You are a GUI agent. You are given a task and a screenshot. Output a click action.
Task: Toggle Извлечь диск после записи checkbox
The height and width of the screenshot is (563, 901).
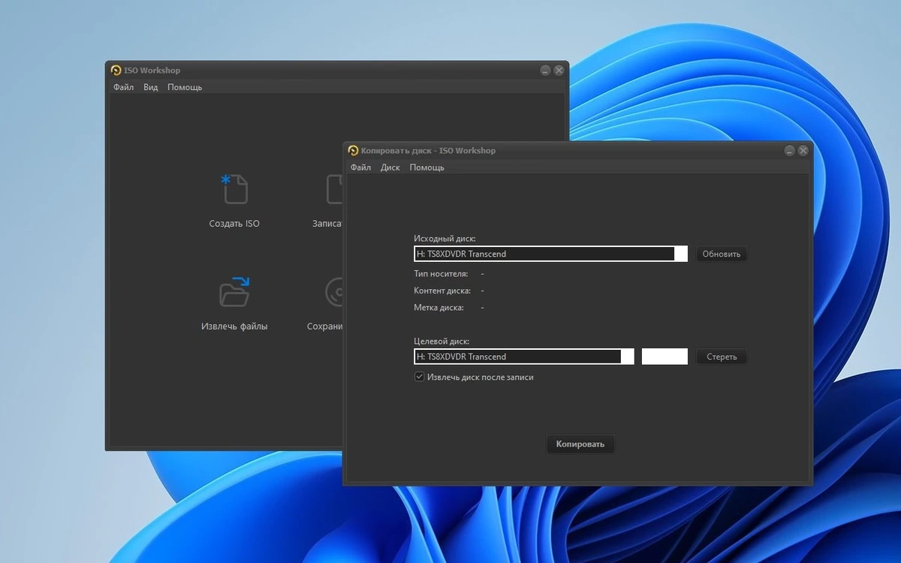pyautogui.click(x=420, y=377)
